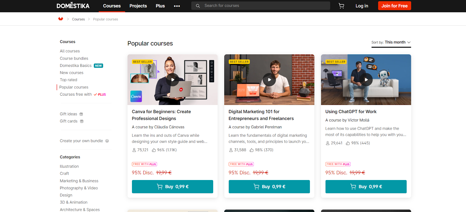
Task: Click the students icon showing 75,121
Action: coord(134,150)
